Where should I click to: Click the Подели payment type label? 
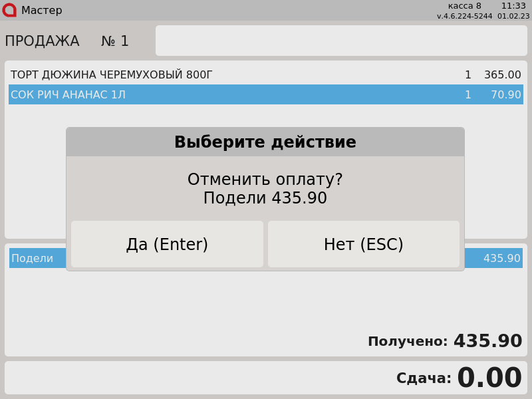pyautogui.click(x=32, y=259)
